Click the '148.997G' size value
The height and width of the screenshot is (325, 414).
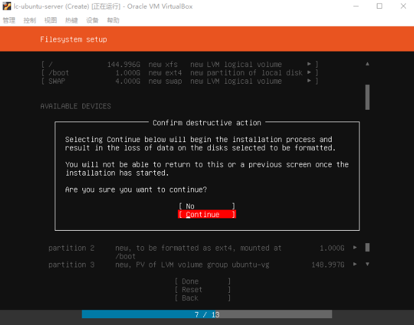point(328,264)
